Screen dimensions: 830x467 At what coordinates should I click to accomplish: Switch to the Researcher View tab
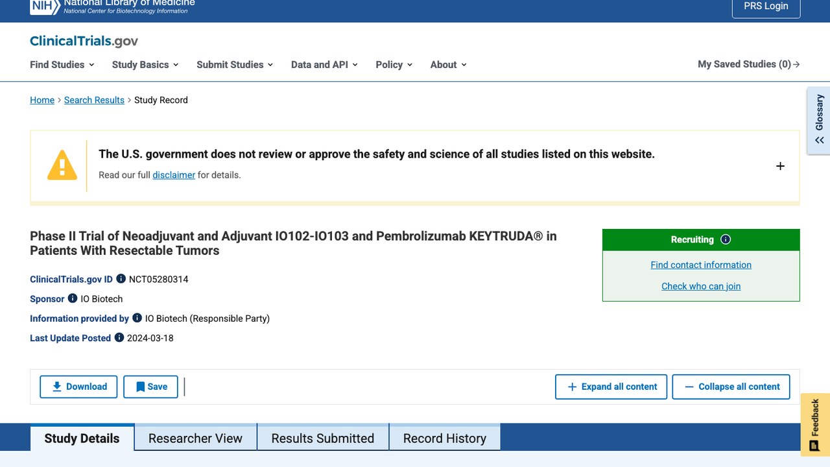[x=195, y=438]
